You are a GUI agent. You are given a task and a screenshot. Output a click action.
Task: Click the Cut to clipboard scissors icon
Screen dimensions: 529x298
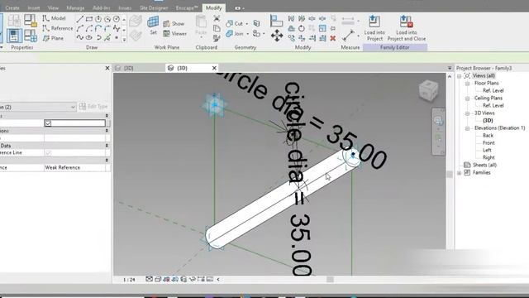(217, 18)
